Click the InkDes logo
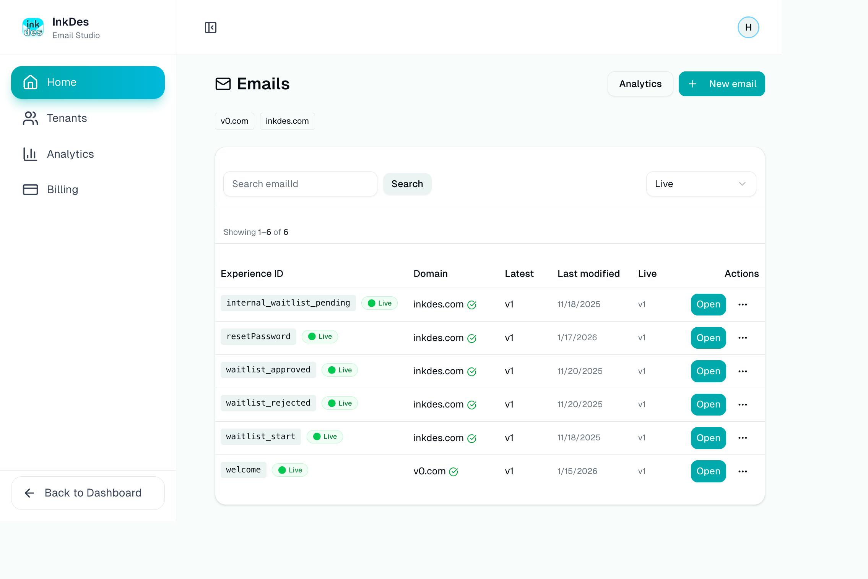The width and height of the screenshot is (868, 579). click(x=33, y=27)
